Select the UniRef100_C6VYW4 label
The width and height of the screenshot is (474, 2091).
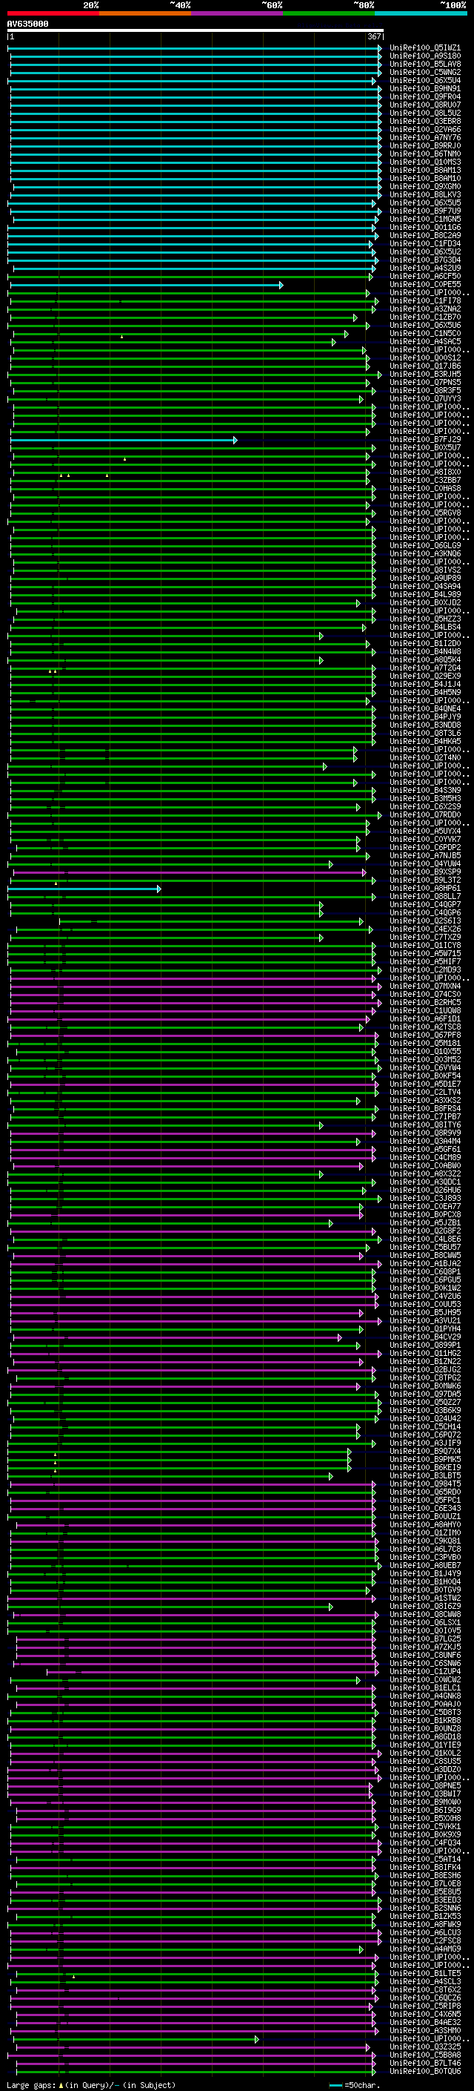coord(425,1068)
